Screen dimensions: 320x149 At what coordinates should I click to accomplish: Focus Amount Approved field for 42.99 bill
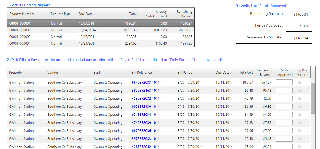click(x=284, y=98)
